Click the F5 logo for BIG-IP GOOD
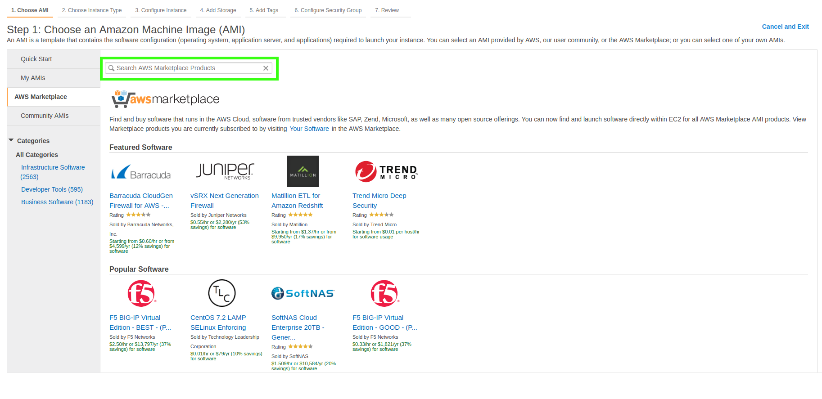822x399 pixels. (384, 293)
